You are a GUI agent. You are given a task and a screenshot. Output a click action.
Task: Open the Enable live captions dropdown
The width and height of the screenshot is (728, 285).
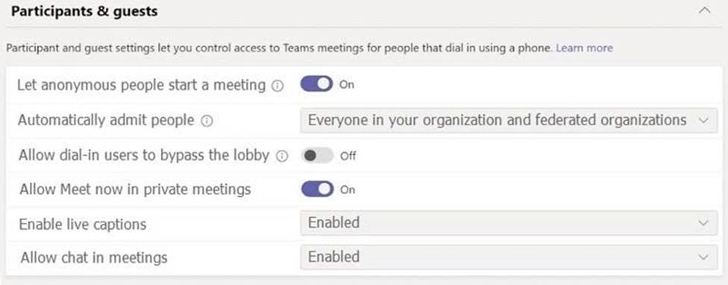click(x=509, y=223)
